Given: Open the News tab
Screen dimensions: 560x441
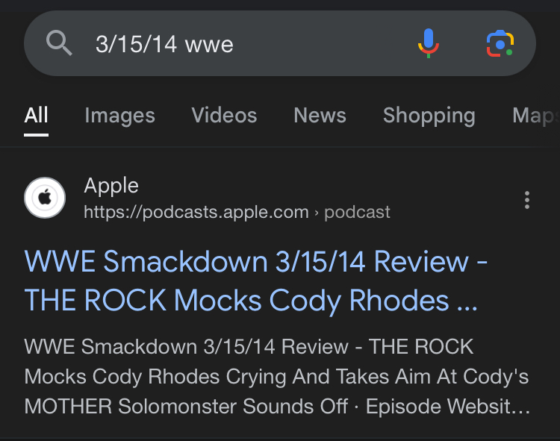Looking at the screenshot, I should [320, 116].
